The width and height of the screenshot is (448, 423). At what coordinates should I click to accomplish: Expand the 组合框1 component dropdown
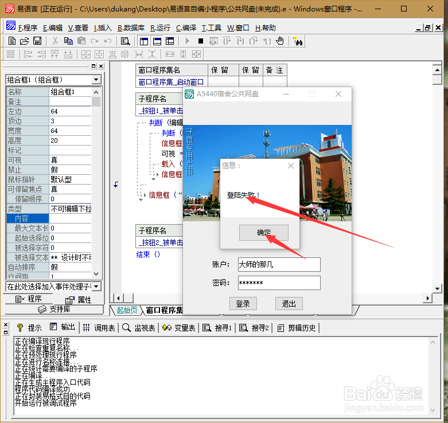tap(96, 80)
